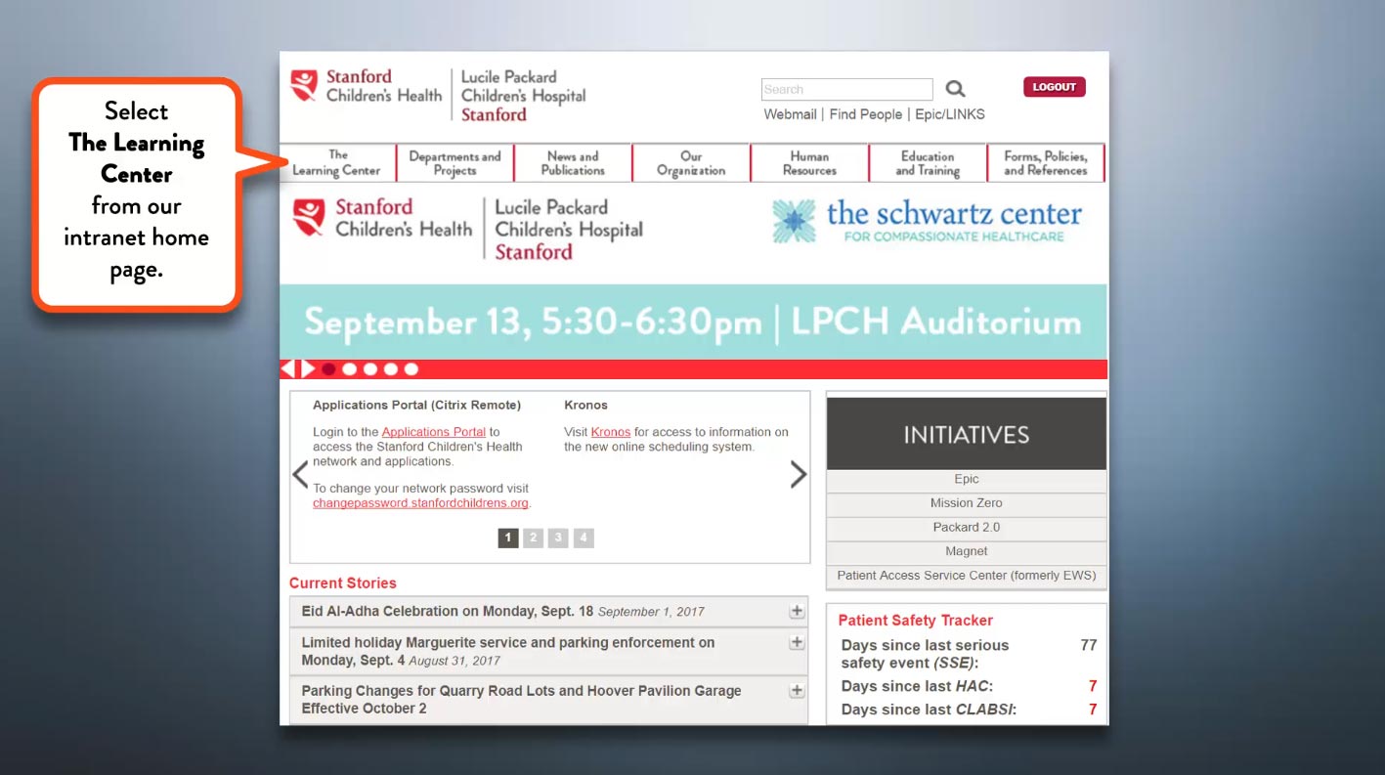The image size is (1385, 775).
Task: Select the fifth banner slide dot
Action: coord(411,369)
